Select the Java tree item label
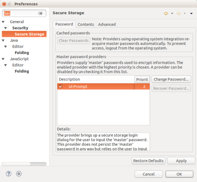 (14, 40)
